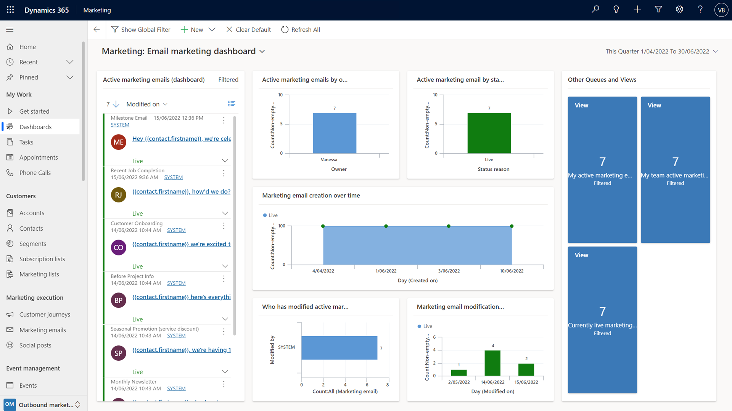Screen dimensions: 732x411
Task: Click the help question mark icon
Action: click(x=700, y=10)
